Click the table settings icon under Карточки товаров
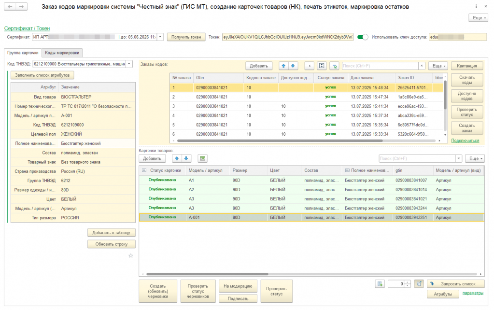 (x=202, y=158)
